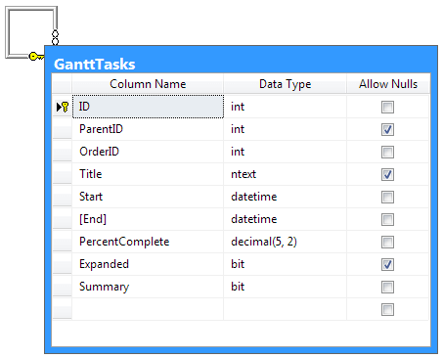The image size is (442, 358).
Task: Select the Title column name cell
Action: click(148, 174)
